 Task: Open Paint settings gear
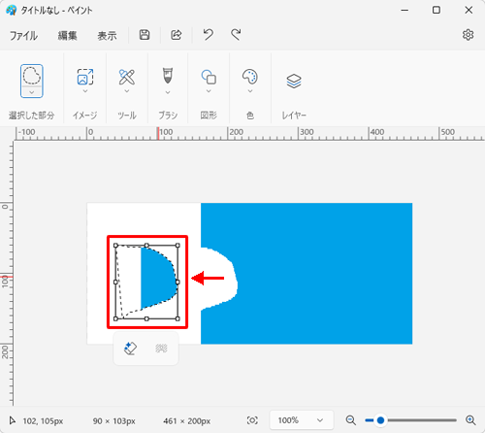click(x=468, y=35)
